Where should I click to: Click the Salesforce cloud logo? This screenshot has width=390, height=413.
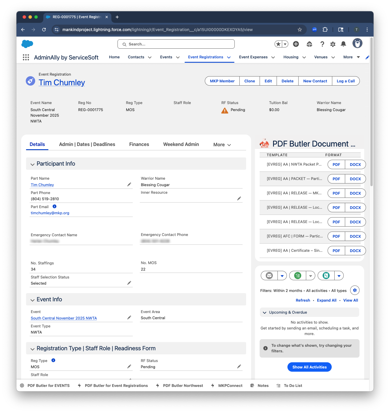pyautogui.click(x=27, y=44)
